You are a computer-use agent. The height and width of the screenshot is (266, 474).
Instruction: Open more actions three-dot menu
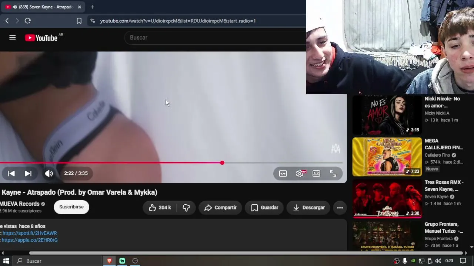340,208
